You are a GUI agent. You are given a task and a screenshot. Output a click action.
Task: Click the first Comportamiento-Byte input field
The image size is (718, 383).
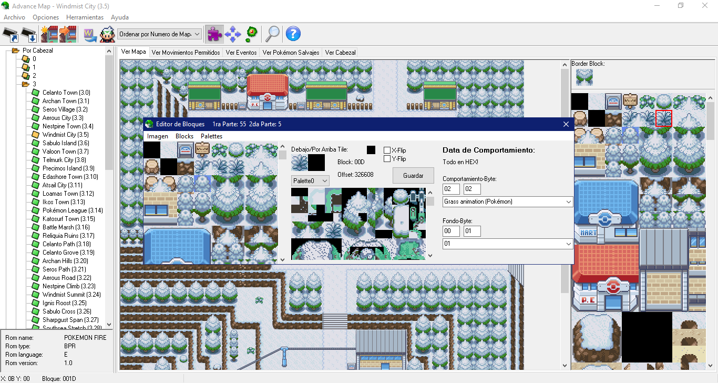point(451,189)
